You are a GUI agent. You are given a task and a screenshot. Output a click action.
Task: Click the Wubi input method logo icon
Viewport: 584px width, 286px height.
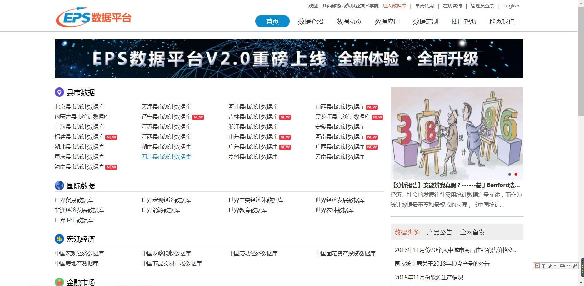(x=537, y=266)
